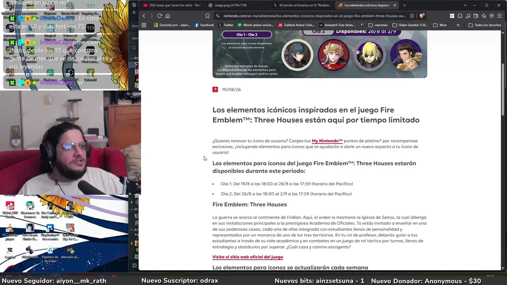The height and width of the screenshot is (285, 507).
Task: Switch to Cosas que hacen los simis YouTube tab
Action: coord(172,5)
